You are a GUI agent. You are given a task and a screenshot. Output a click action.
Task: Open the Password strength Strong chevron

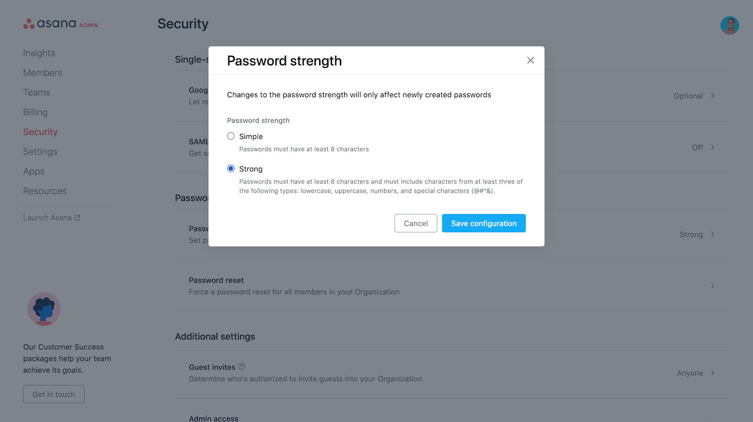click(712, 234)
